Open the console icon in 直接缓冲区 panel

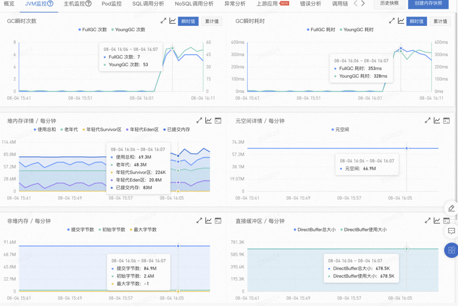pos(446,221)
